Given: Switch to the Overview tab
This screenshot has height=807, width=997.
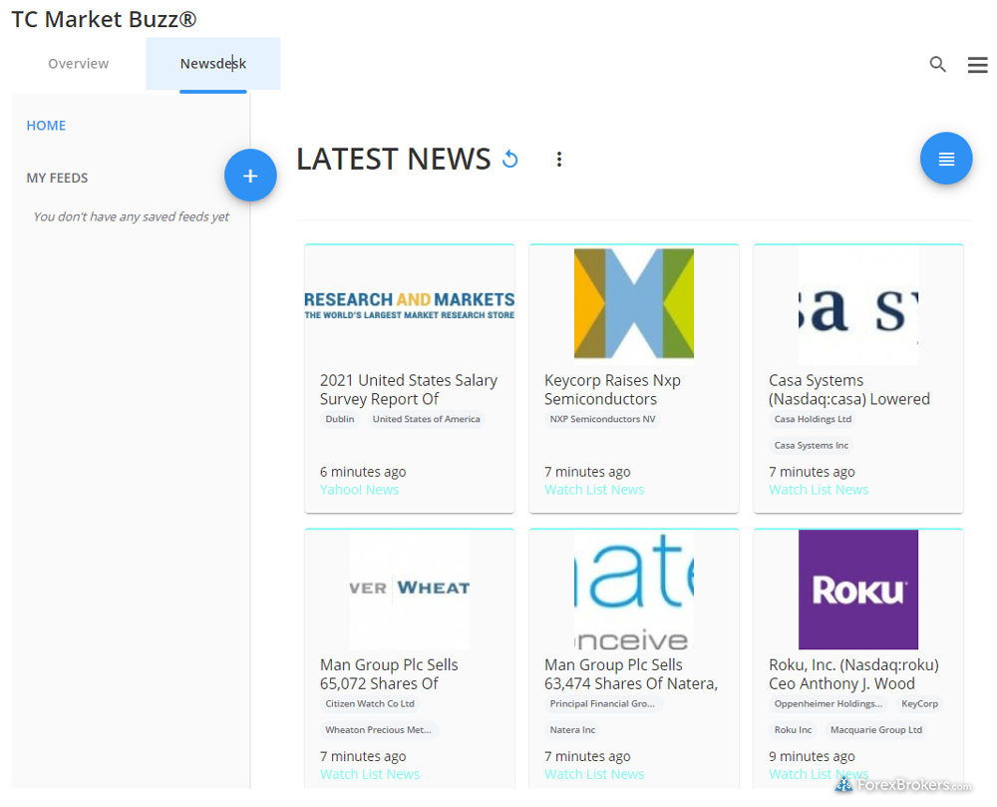Looking at the screenshot, I should 78,64.
